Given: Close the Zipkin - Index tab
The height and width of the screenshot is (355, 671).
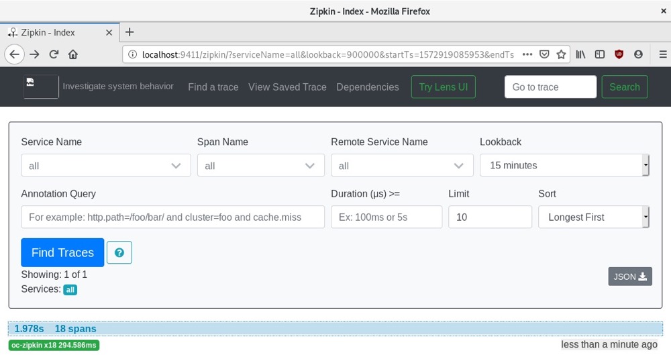Looking at the screenshot, I should click(x=109, y=32).
